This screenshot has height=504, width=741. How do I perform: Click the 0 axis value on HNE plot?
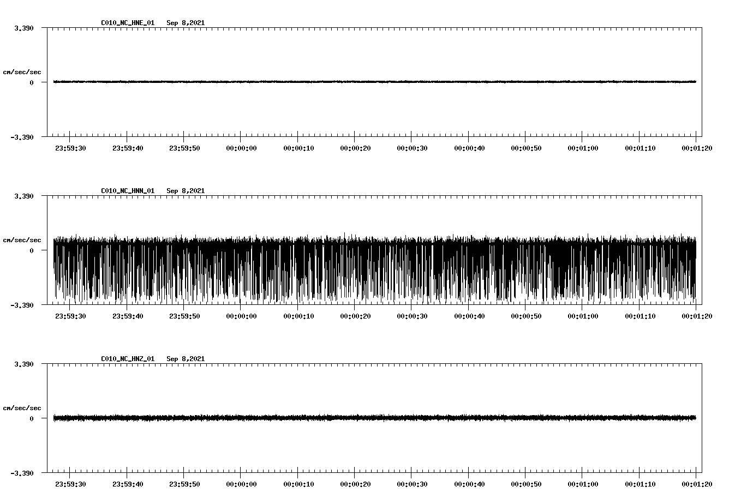point(32,82)
